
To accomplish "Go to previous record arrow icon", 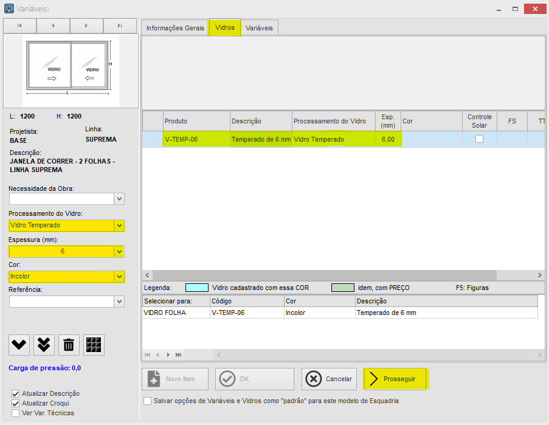I will point(52,26).
